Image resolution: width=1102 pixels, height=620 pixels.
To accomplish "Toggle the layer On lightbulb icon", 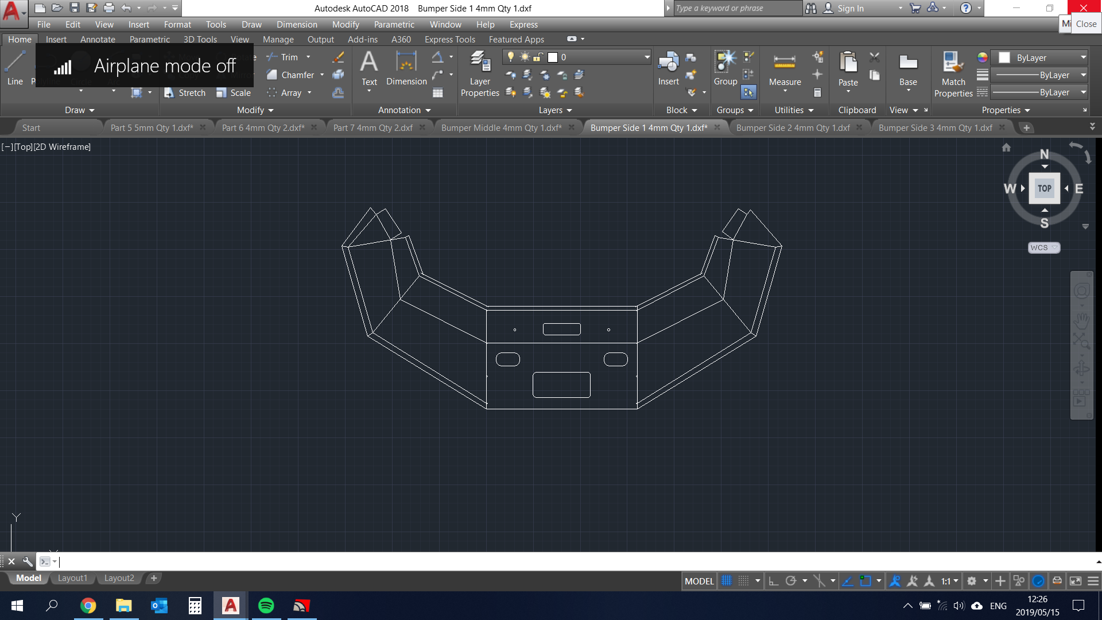I will click(510, 57).
